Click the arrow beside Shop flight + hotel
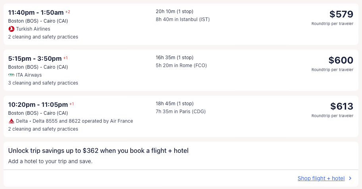362x189 pixels. coord(350,179)
